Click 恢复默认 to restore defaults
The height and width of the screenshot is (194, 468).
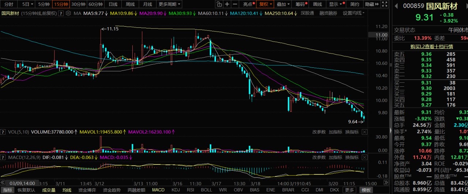point(26,190)
